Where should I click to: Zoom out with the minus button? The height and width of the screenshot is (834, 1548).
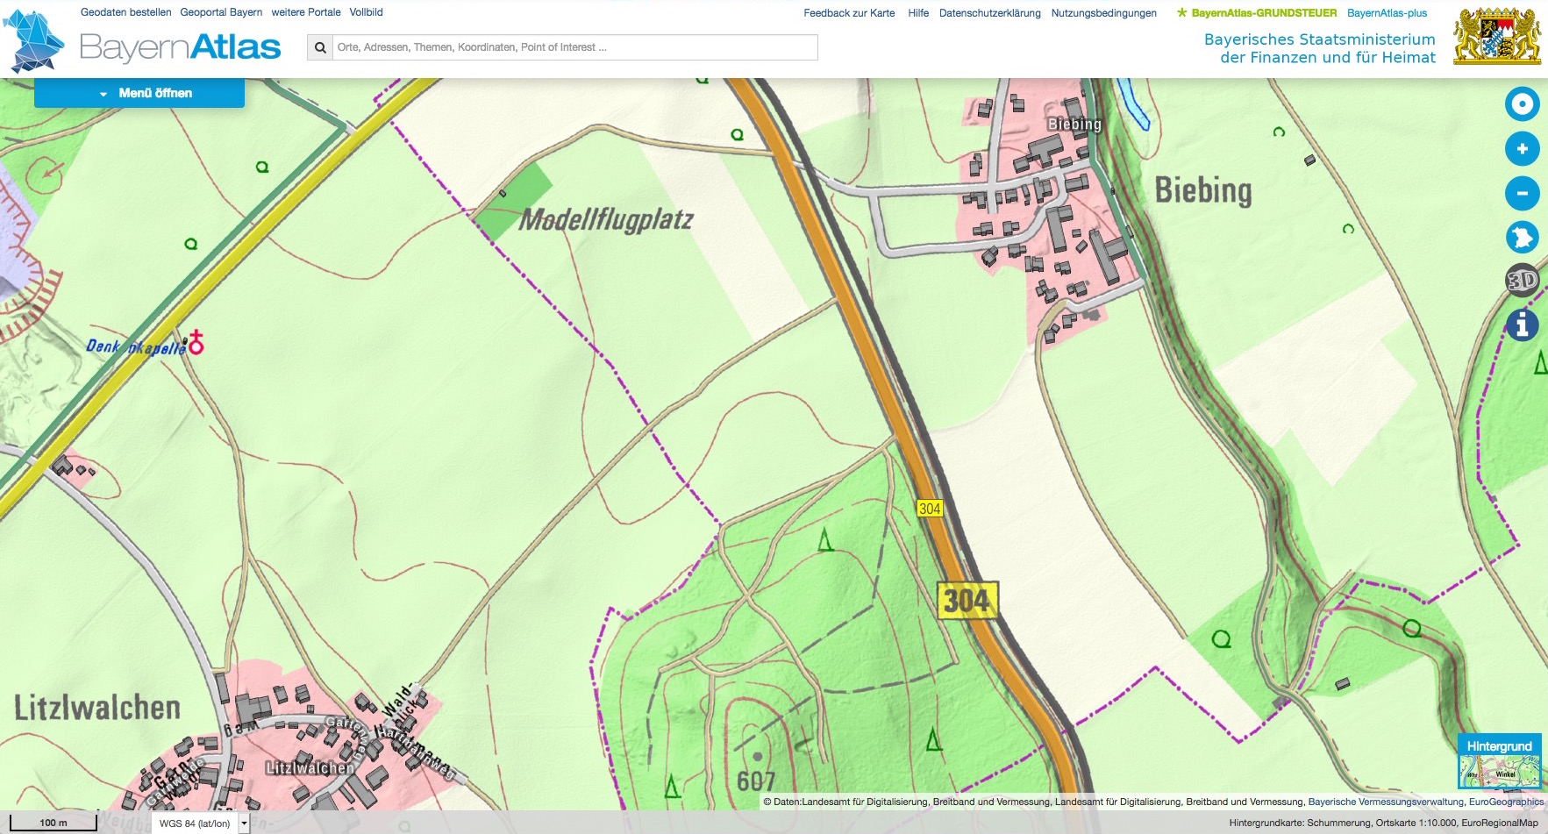1523,193
